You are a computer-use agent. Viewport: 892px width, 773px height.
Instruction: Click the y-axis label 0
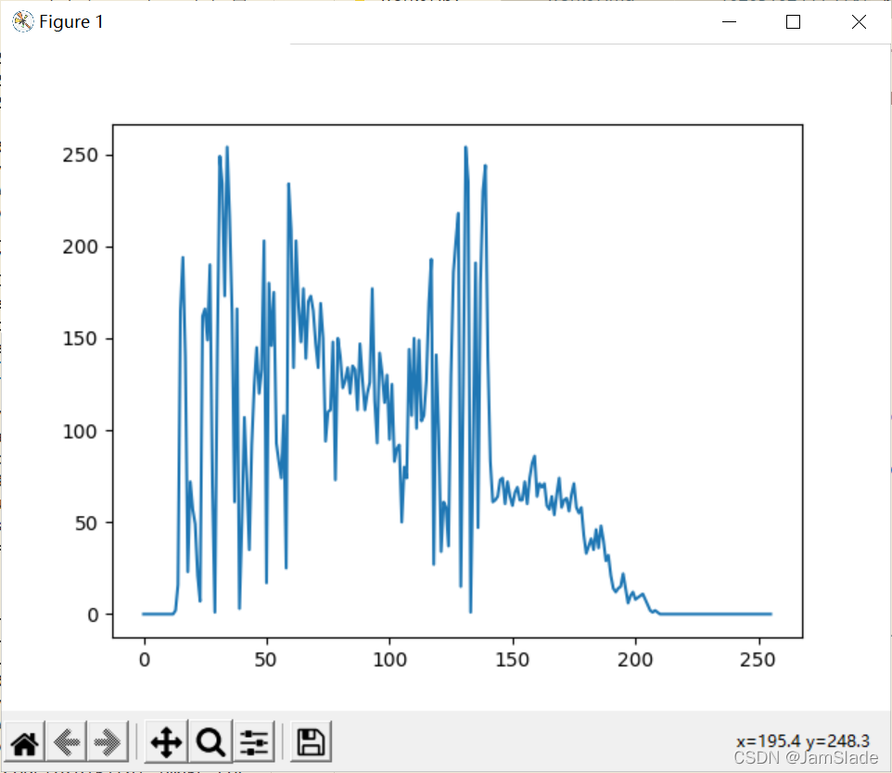coord(93,615)
